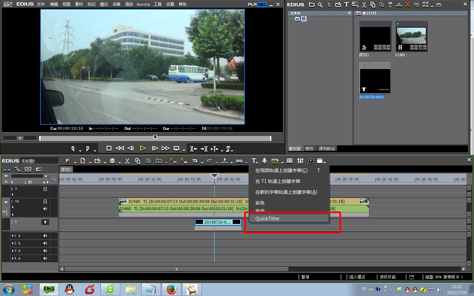Viewport: 474px width, 296px height.
Task: Click the multicam grid icon in timeline toolbar
Action: pos(290,161)
